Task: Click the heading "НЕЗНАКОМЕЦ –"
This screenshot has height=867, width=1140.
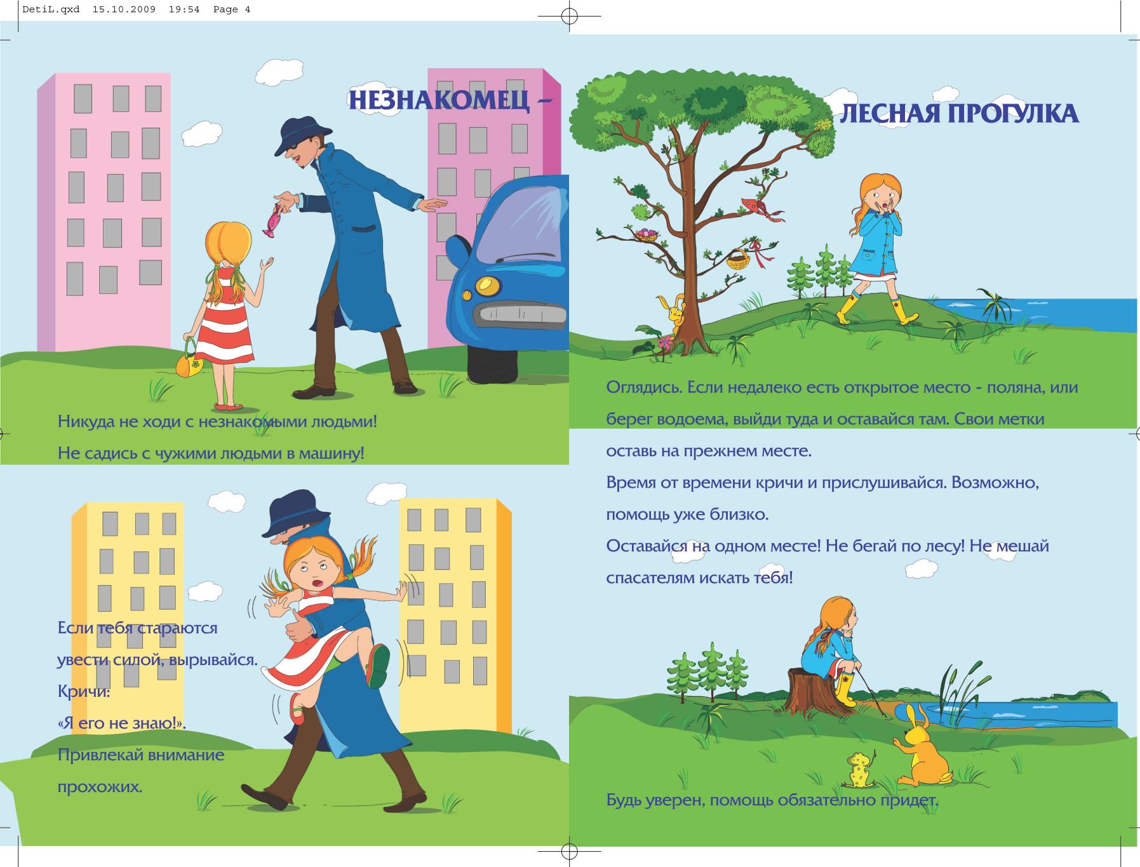Action: pyautogui.click(x=450, y=100)
